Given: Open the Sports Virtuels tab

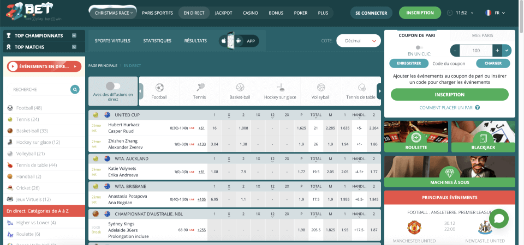Looking at the screenshot, I should pos(112,41).
